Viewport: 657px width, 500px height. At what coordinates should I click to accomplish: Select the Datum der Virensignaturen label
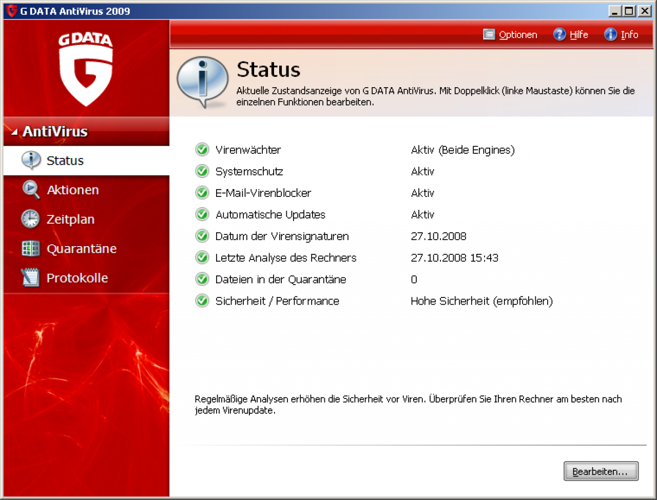point(282,236)
